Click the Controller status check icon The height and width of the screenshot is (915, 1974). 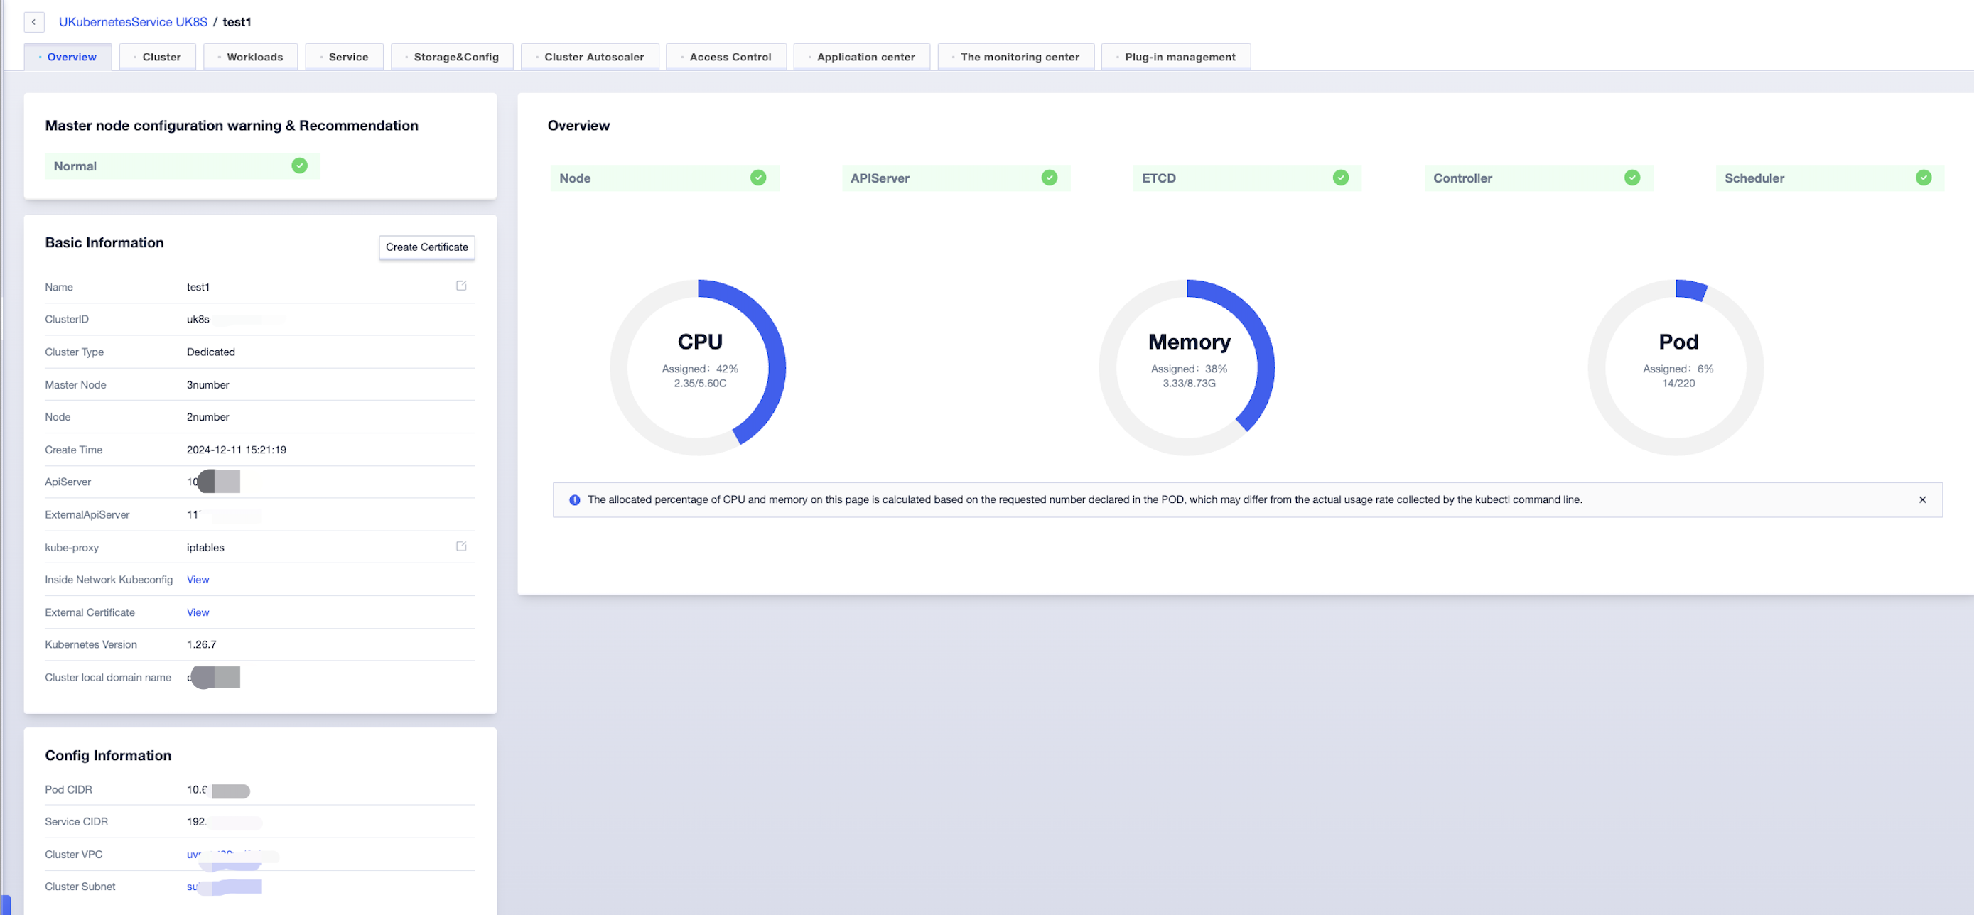tap(1632, 178)
